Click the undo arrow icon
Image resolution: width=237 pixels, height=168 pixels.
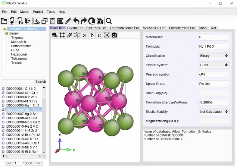(76, 21)
